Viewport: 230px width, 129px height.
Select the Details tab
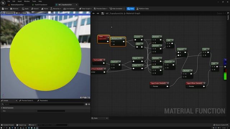pos(6,101)
